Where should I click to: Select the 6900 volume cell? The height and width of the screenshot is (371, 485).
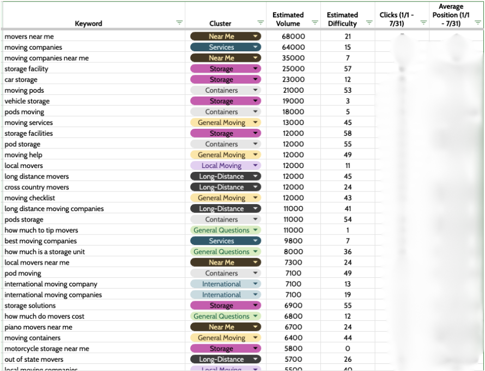click(294, 306)
